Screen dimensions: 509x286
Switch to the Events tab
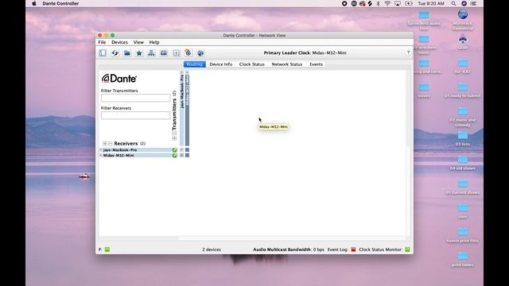[x=316, y=64]
